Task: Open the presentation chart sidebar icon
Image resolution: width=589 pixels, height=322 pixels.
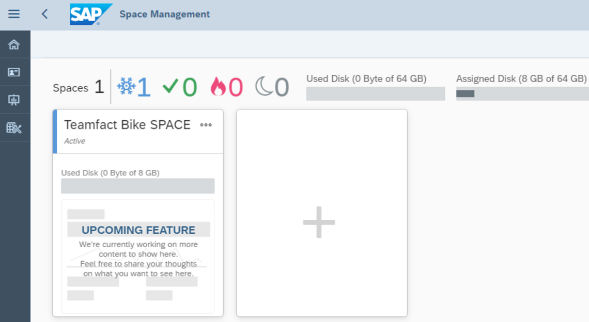Action: (x=14, y=100)
